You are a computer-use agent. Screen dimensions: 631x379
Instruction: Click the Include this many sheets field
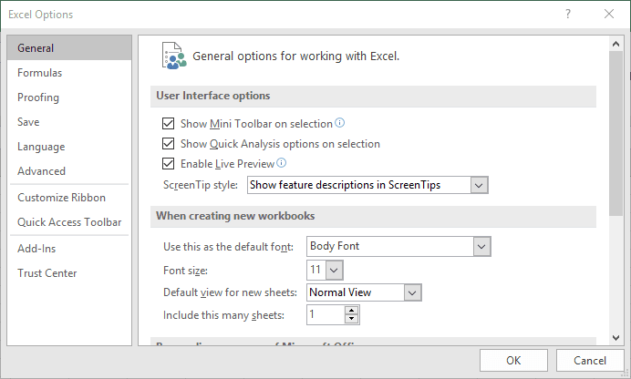pyautogui.click(x=326, y=314)
